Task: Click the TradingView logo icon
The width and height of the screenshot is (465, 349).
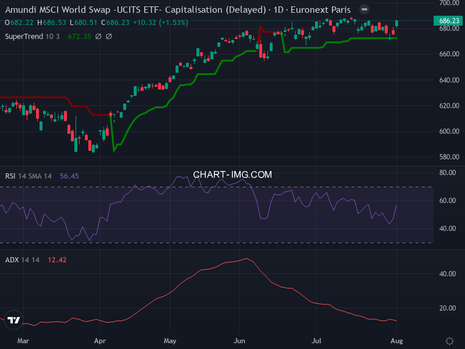Action: click(x=13, y=320)
